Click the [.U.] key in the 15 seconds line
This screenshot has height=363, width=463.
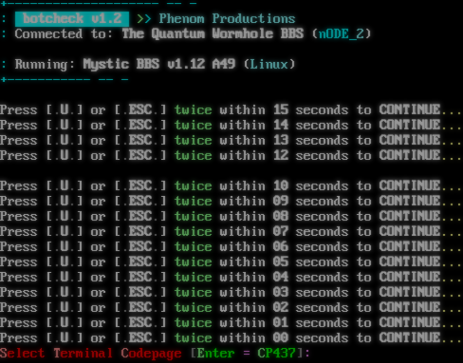click(x=65, y=110)
